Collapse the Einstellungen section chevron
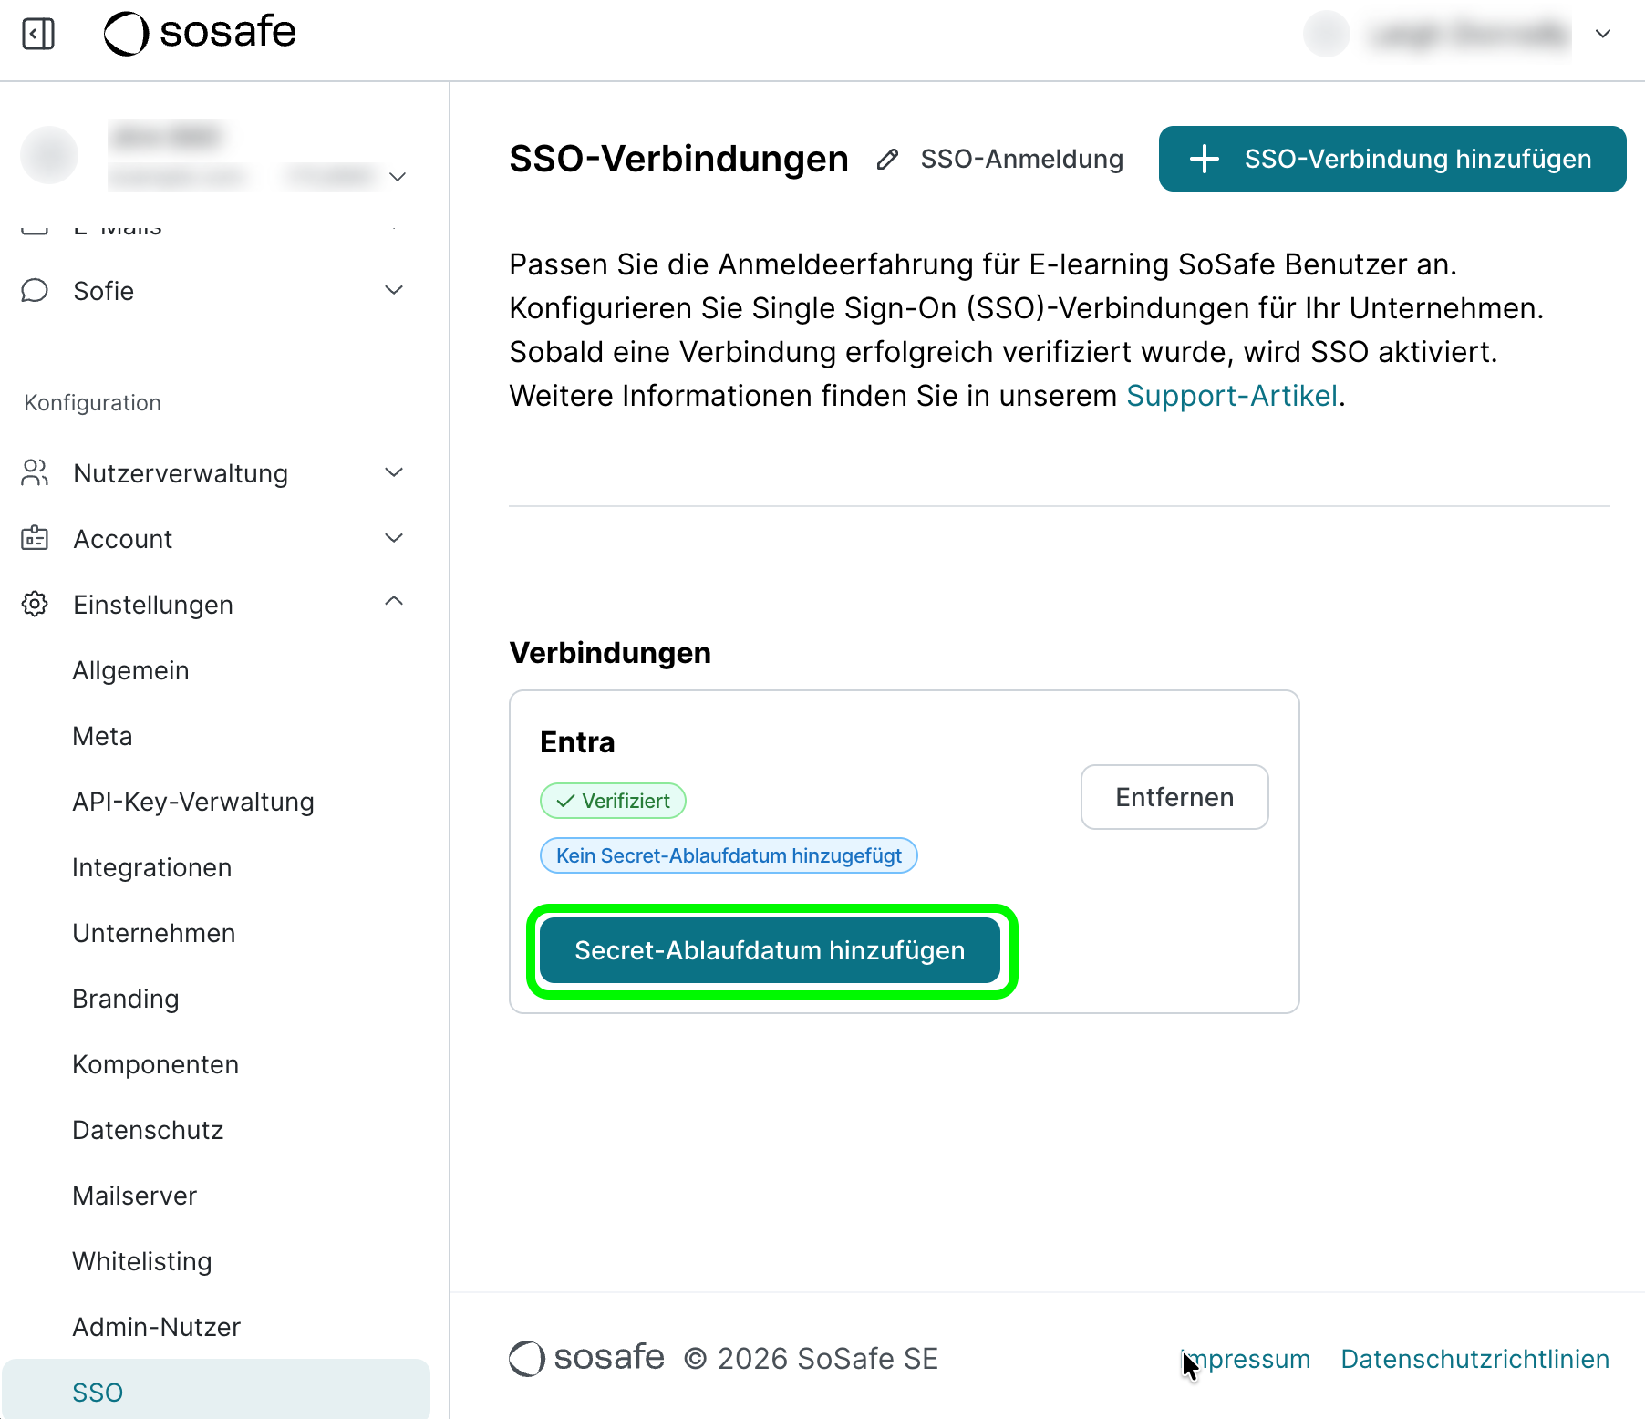The height and width of the screenshot is (1419, 1645). [x=394, y=602]
